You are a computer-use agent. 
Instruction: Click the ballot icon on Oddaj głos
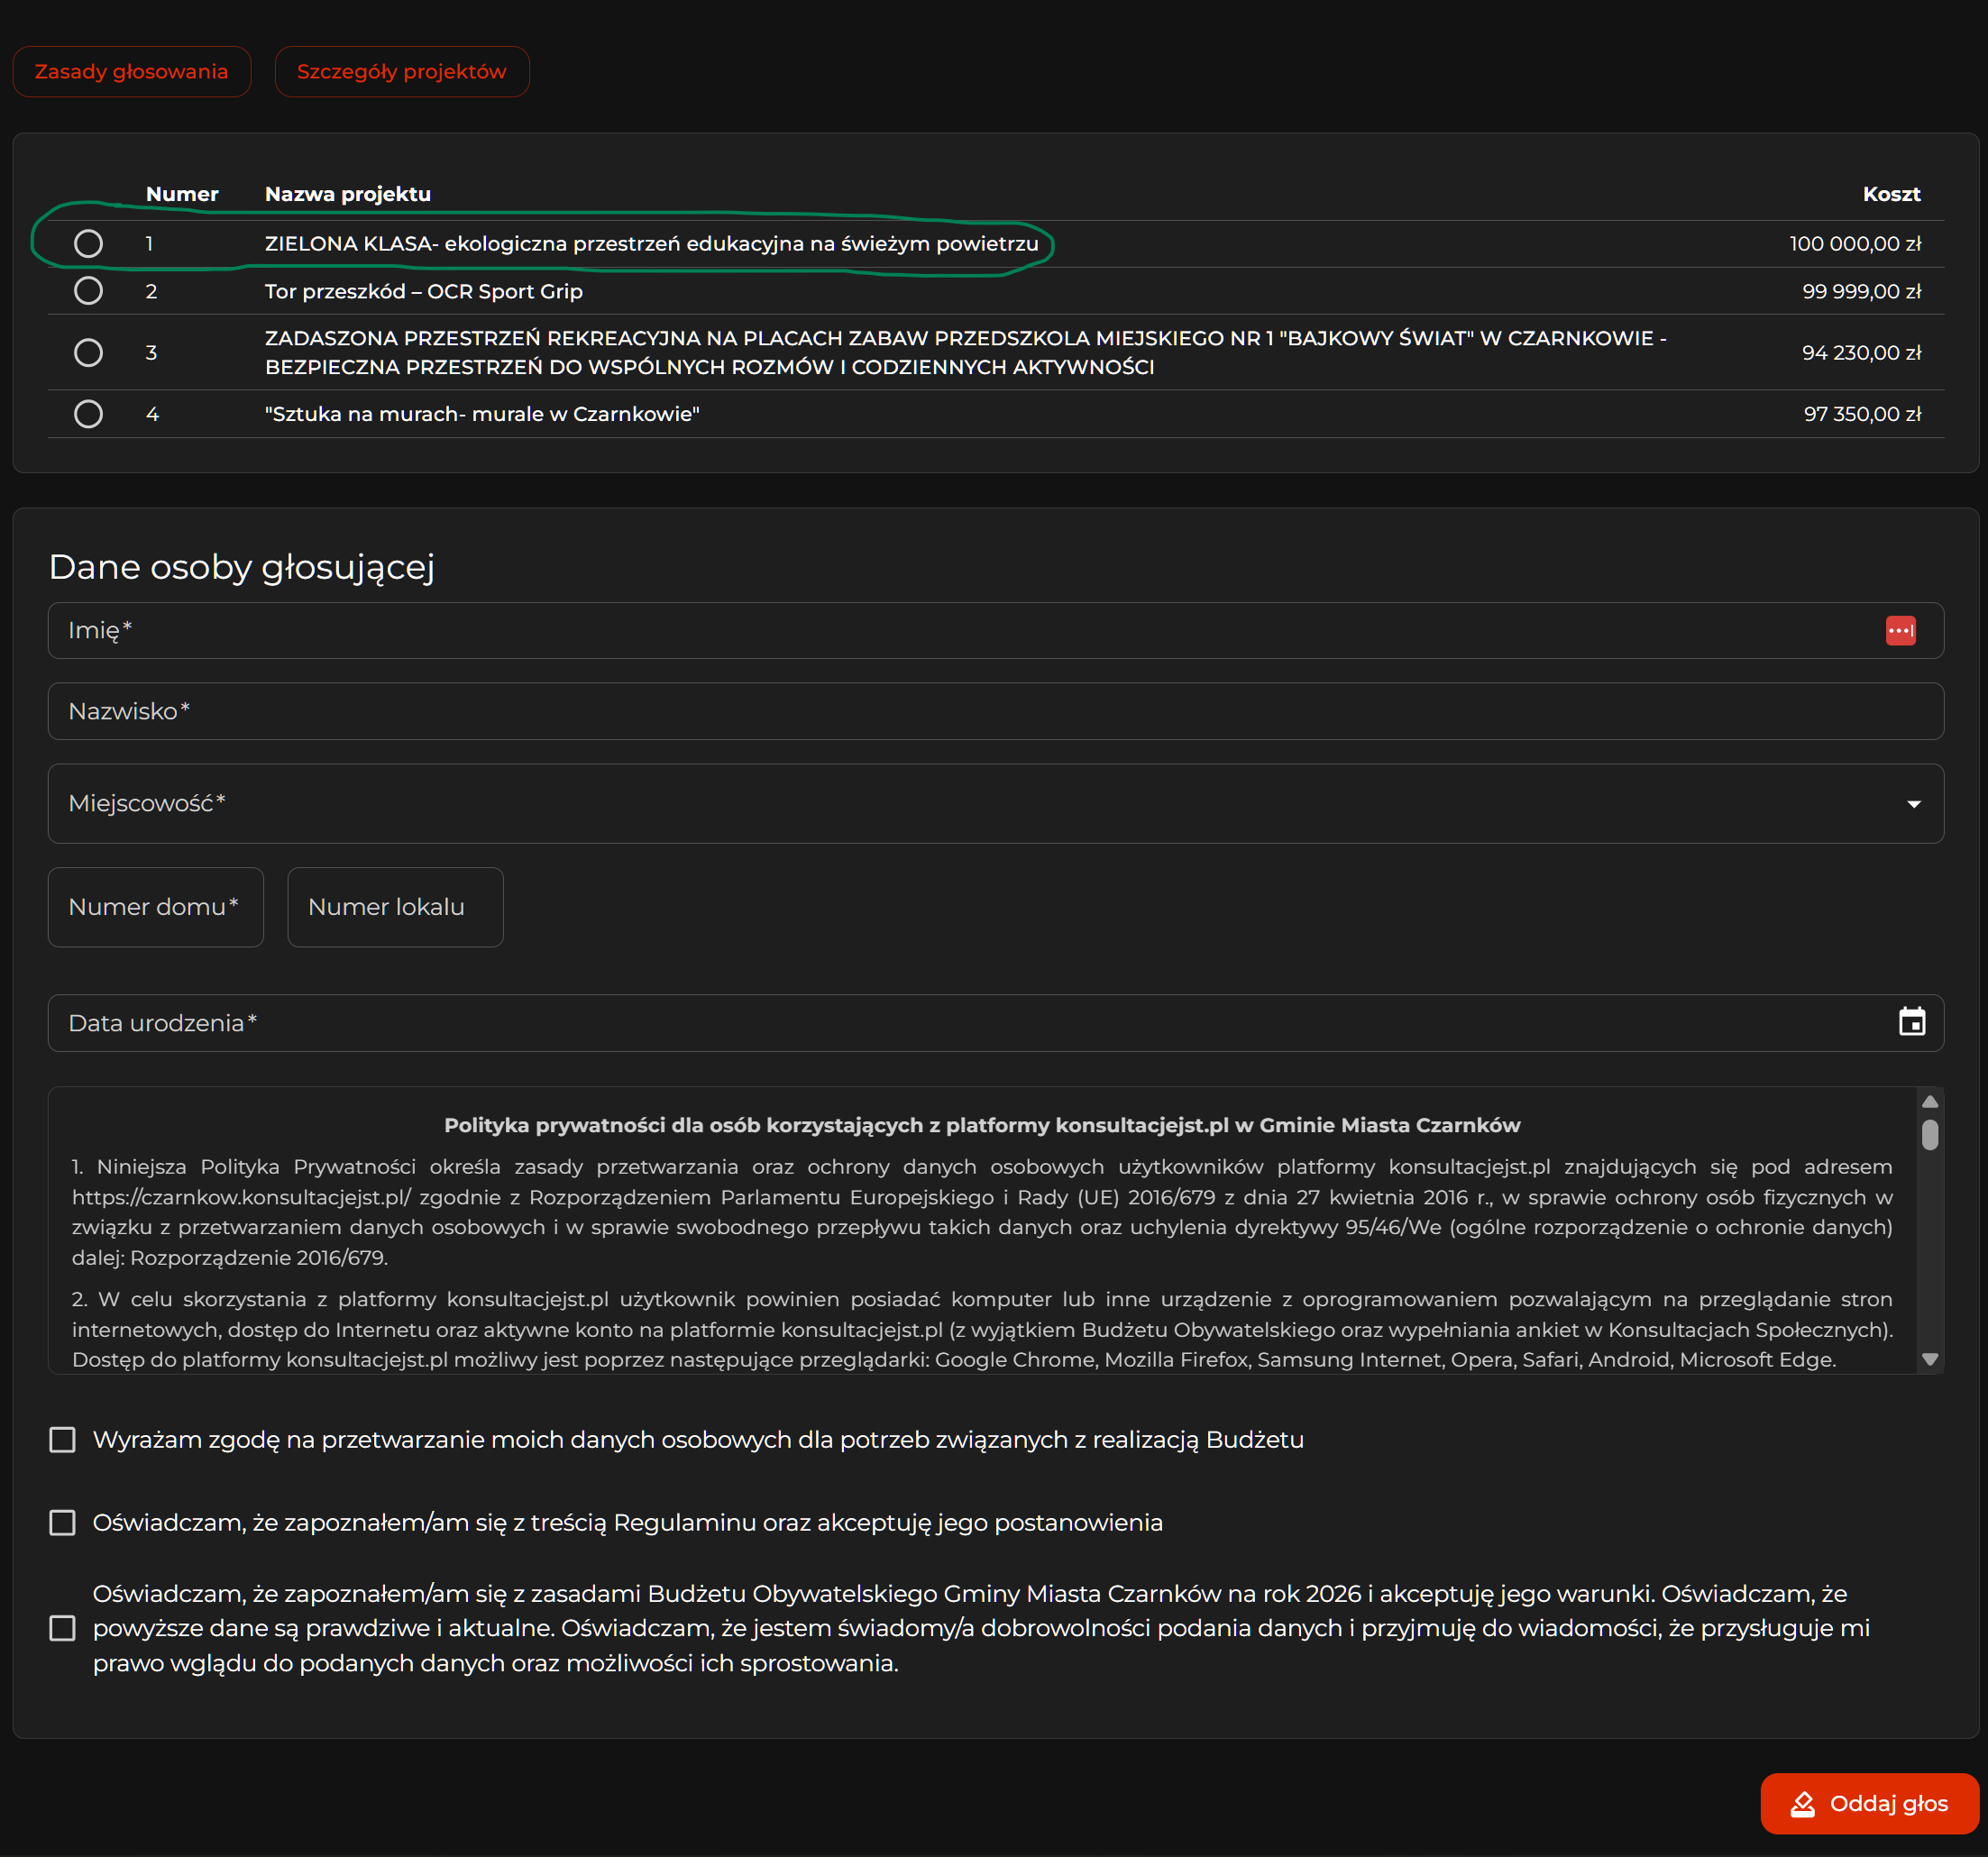pyautogui.click(x=1802, y=1804)
